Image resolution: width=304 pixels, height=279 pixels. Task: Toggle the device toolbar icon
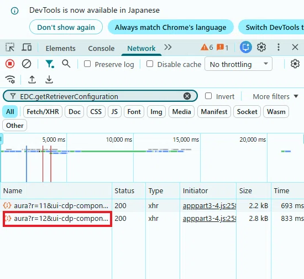tap(27, 47)
